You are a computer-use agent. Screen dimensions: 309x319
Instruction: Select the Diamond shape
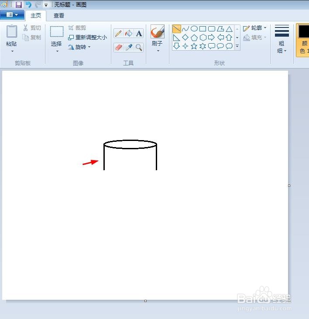(185, 38)
